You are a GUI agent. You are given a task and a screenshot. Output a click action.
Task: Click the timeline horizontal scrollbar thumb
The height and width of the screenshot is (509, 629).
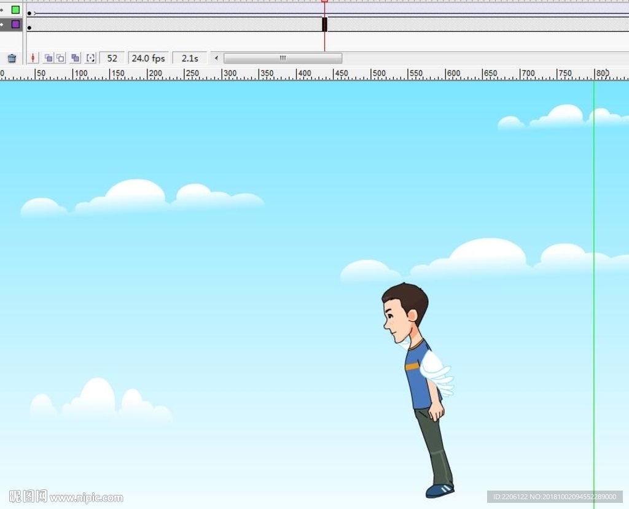pos(283,58)
